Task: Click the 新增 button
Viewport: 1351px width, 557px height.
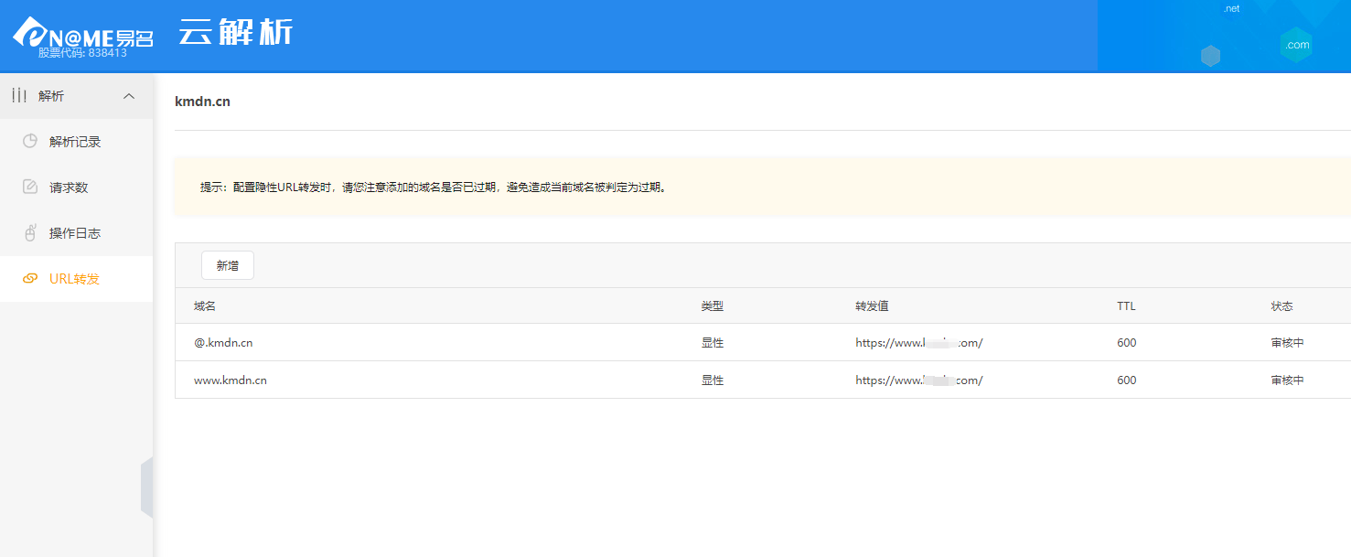Action: tap(228, 265)
